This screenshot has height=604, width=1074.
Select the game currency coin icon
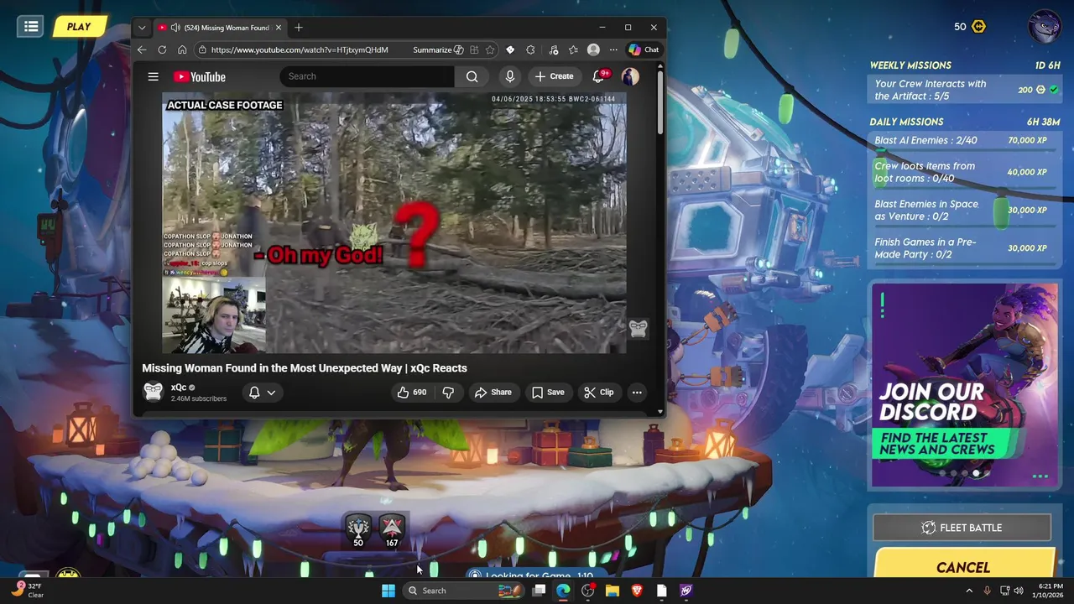(978, 27)
